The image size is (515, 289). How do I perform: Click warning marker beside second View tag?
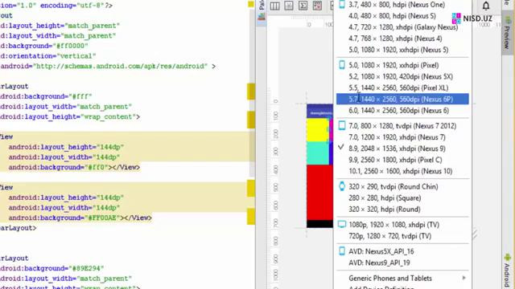tap(251, 189)
